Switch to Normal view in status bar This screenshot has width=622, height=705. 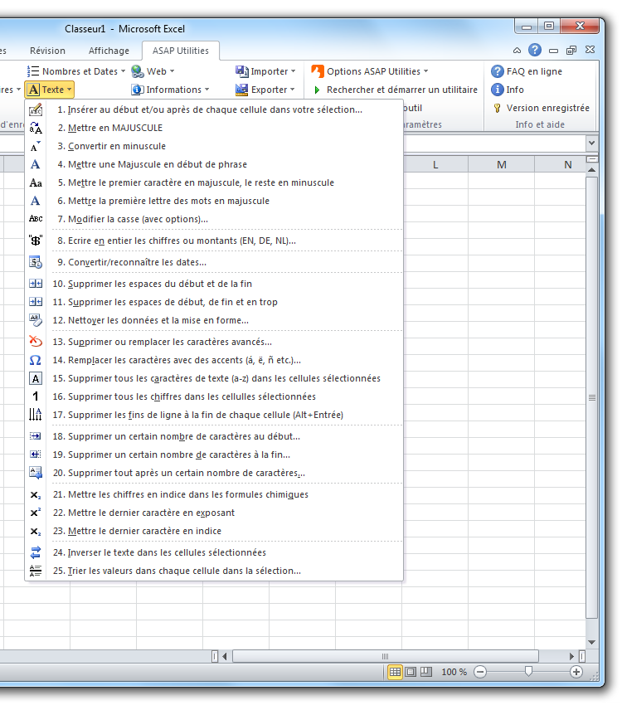point(395,672)
